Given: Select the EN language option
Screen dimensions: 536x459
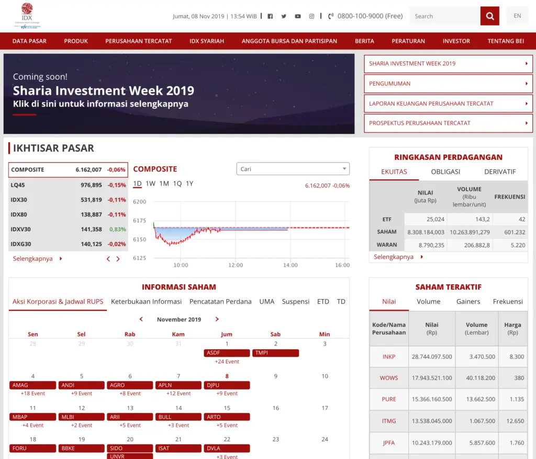Looking at the screenshot, I should tap(517, 16).
